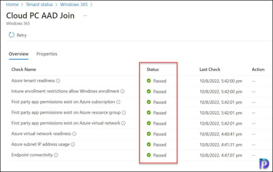Viewport: 273px width, 172px height.
Task: Select First party app permissions on Azure virtual network
Action: (x=66, y=123)
